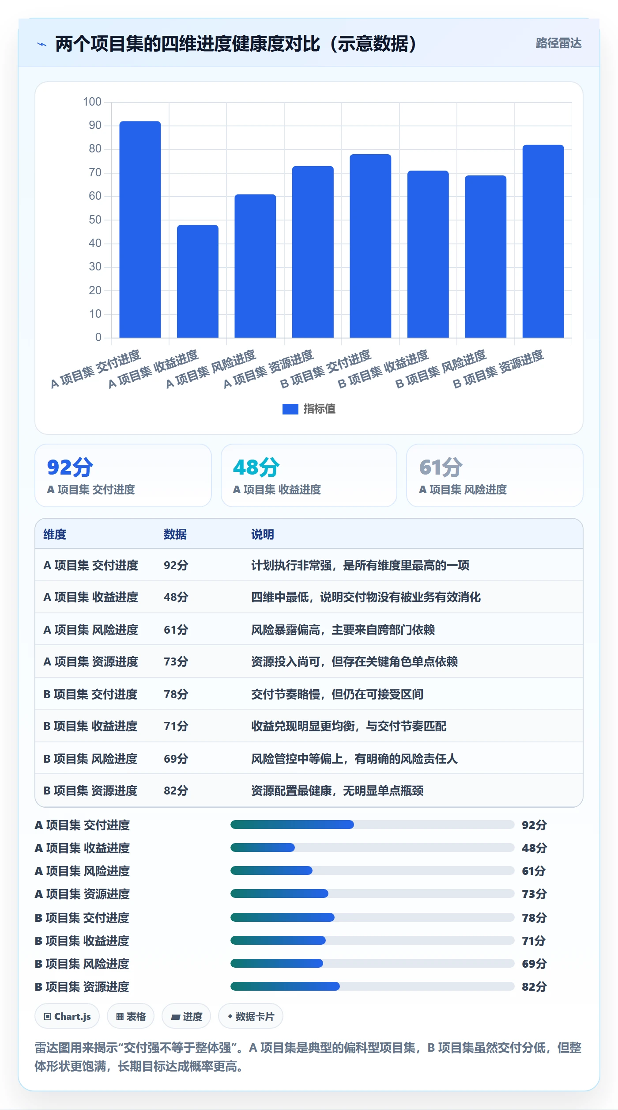Select the 数据卡片 tag chip
The width and height of the screenshot is (618, 1110).
coord(251,1016)
